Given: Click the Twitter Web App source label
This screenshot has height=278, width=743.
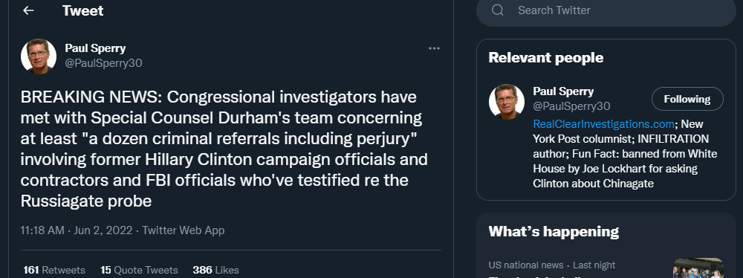Looking at the screenshot, I should pos(184,230).
